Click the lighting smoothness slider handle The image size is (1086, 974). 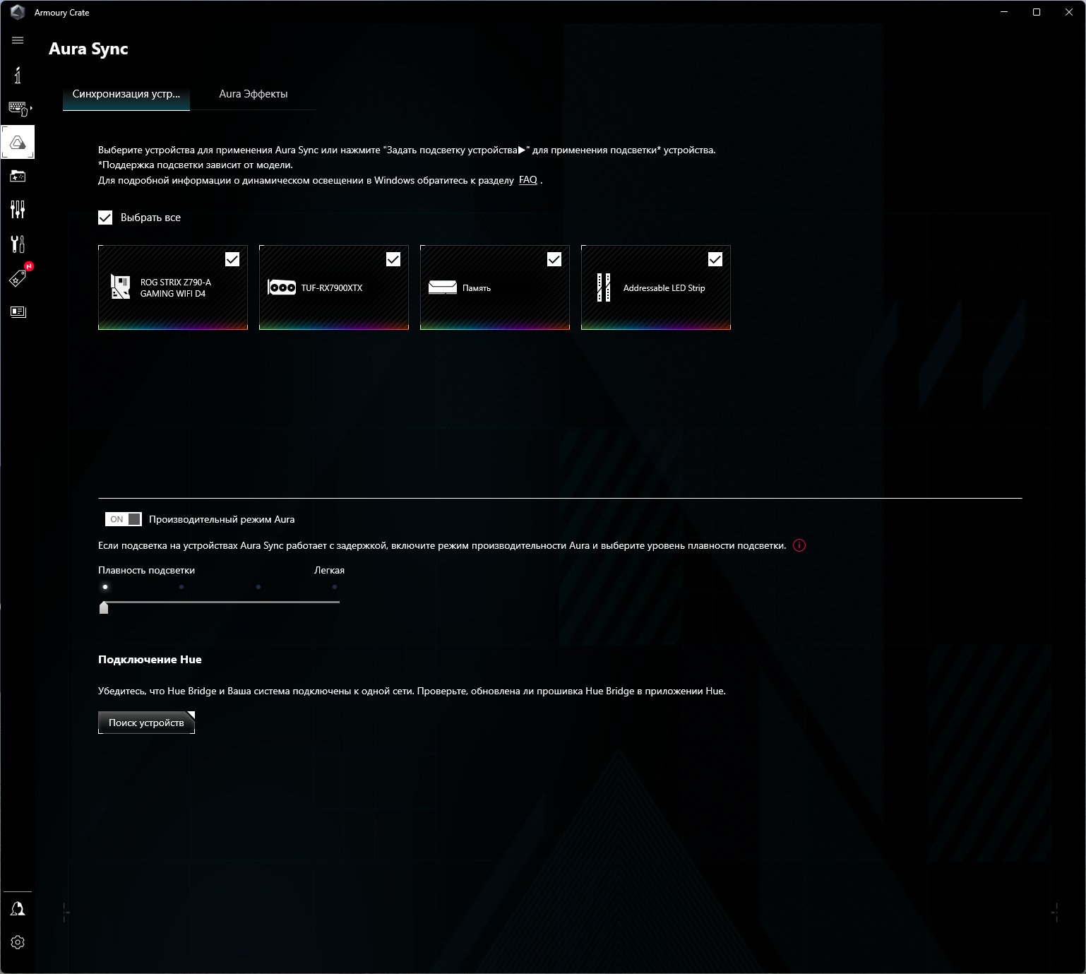[x=104, y=607]
